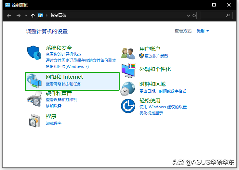
Task: Open the 硬件和声音 category
Action: point(59,93)
